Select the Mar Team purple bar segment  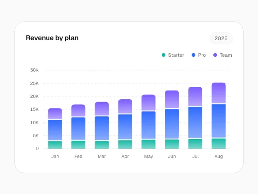102,109
